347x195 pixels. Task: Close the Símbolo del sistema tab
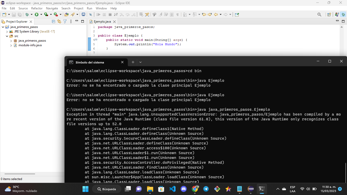point(122,62)
